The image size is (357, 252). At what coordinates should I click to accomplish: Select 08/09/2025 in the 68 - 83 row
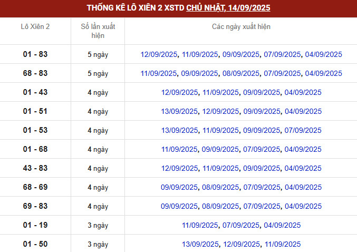pyautogui.click(x=241, y=73)
